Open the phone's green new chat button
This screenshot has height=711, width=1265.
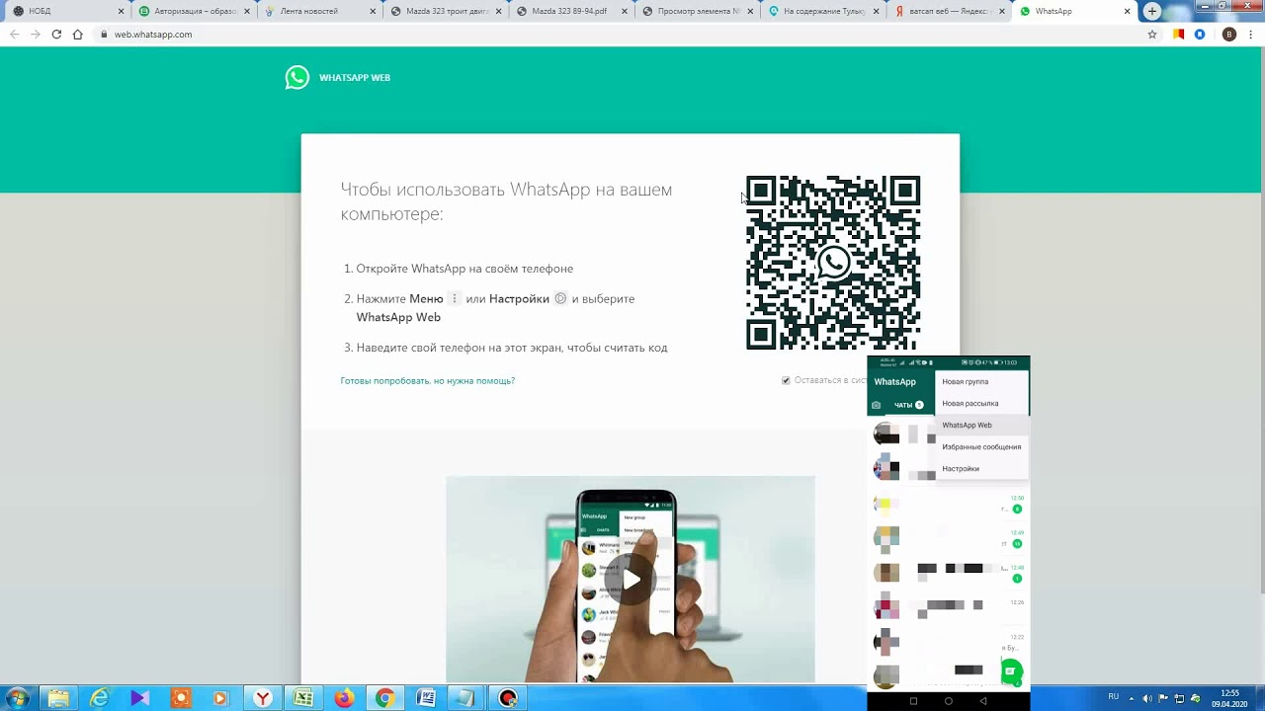pyautogui.click(x=1010, y=671)
